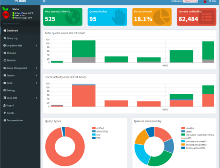
Task: Click the Pi-hole raspberry logo in the sidebar
Action: coord(6,13)
